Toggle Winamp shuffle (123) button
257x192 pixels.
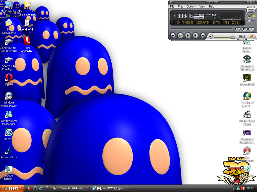[x=249, y=22]
